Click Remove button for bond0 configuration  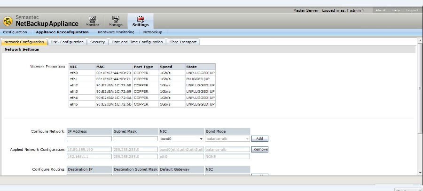point(259,149)
